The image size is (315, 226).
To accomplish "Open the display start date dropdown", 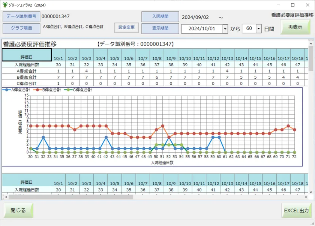I will point(226,28).
